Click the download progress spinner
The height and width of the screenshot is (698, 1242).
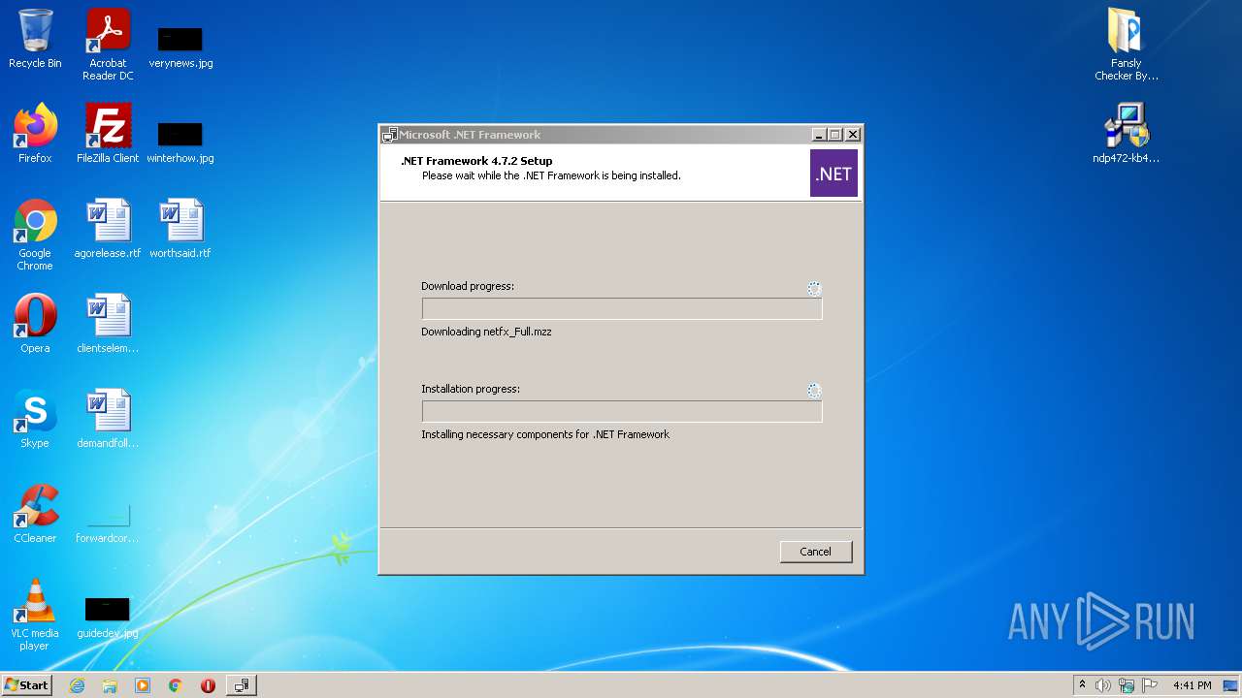pos(814,289)
